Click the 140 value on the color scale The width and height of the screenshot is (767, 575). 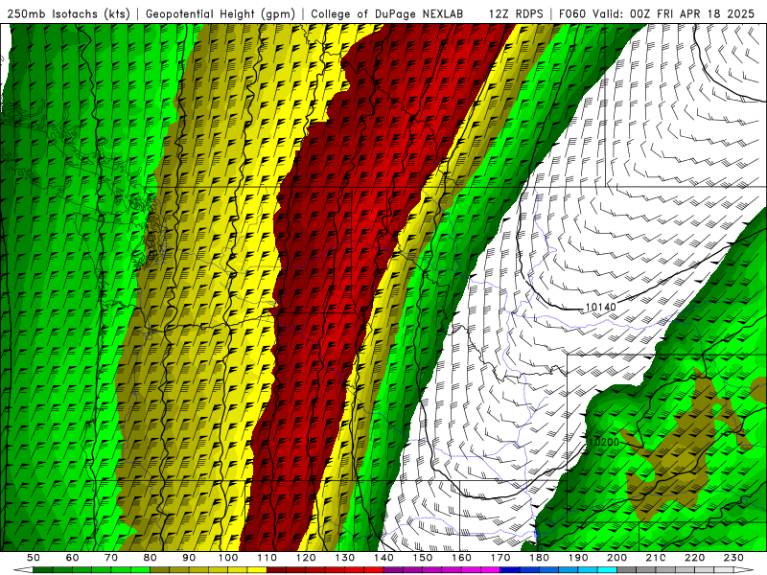pyautogui.click(x=383, y=558)
